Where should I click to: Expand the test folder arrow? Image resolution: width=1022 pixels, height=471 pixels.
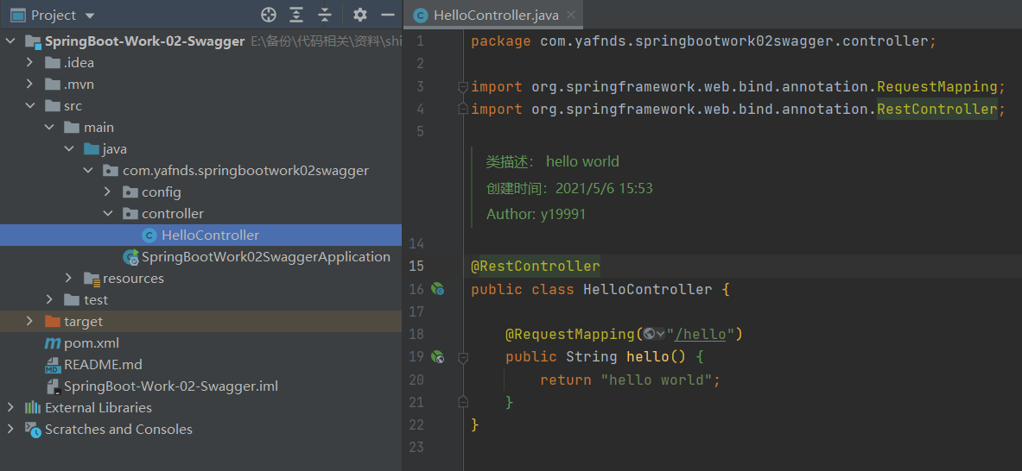[x=49, y=300]
